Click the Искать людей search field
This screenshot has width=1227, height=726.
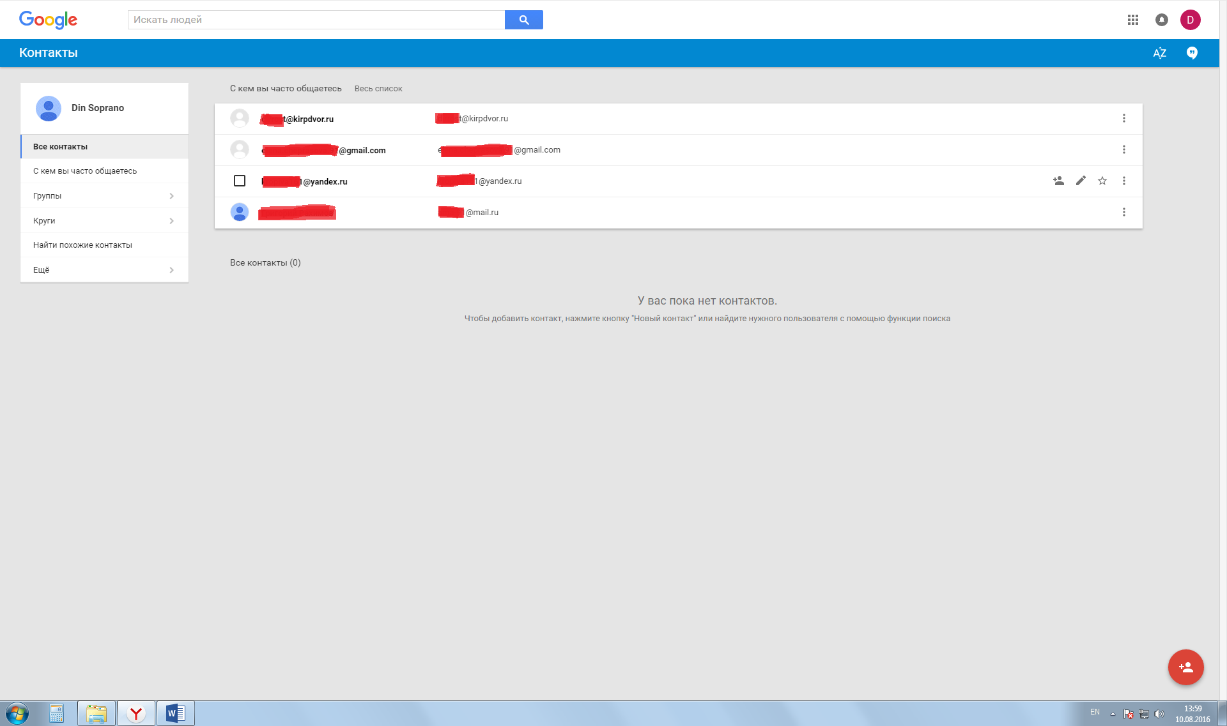(x=316, y=20)
